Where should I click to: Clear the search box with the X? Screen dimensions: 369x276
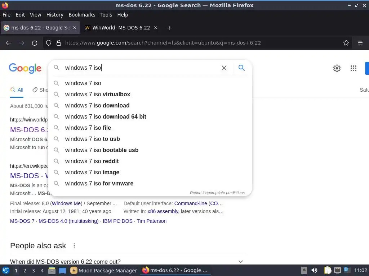pyautogui.click(x=224, y=68)
